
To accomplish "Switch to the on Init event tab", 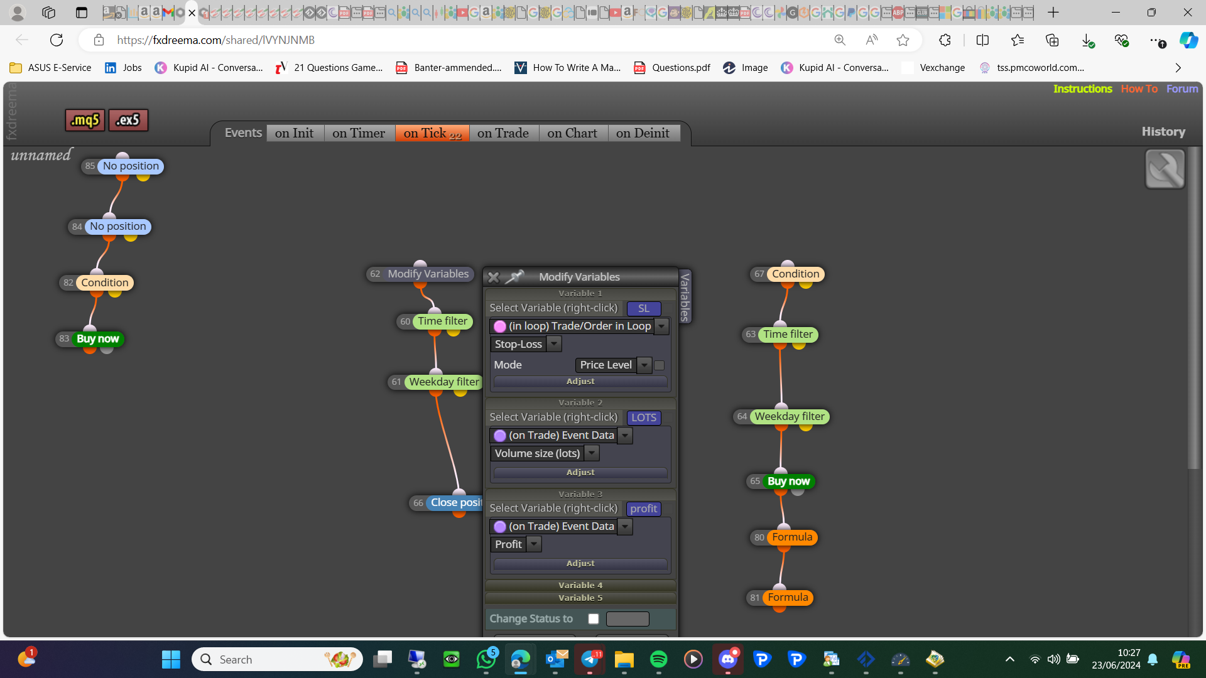I will (294, 133).
